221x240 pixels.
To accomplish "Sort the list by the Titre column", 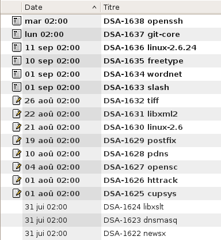I will pos(161,7).
